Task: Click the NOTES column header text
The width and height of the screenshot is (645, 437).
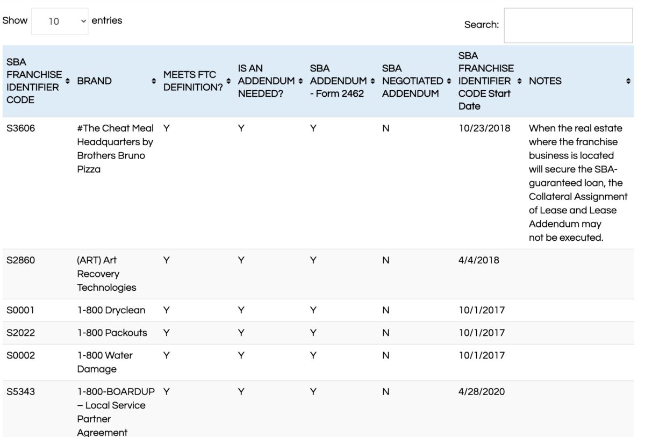Action: [545, 81]
